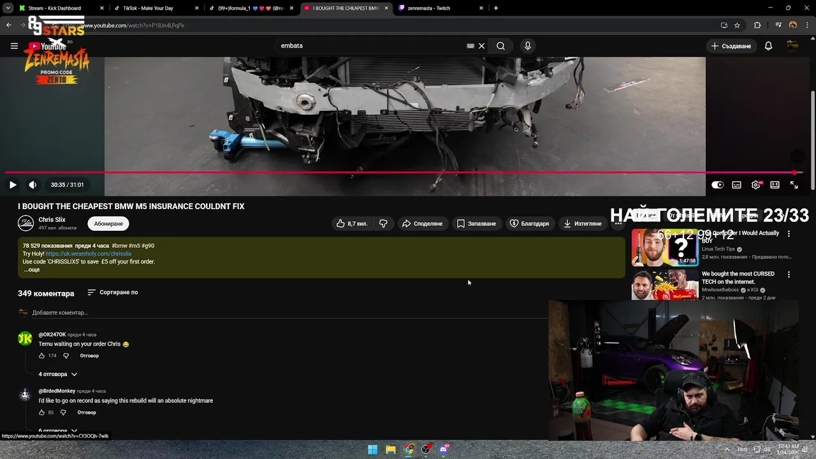
Task: Like the @OK247OK comment
Action: pos(42,356)
